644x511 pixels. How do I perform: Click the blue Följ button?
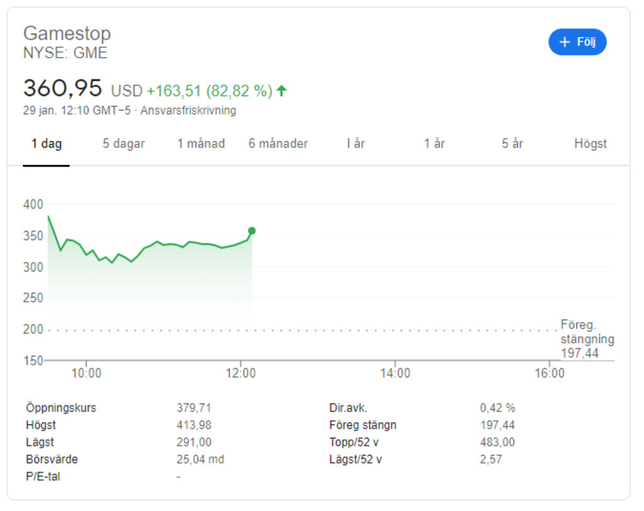[577, 42]
